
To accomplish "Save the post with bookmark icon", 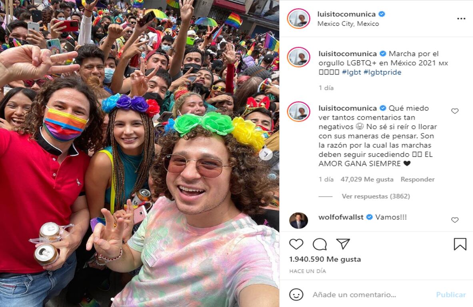I will point(460,244).
